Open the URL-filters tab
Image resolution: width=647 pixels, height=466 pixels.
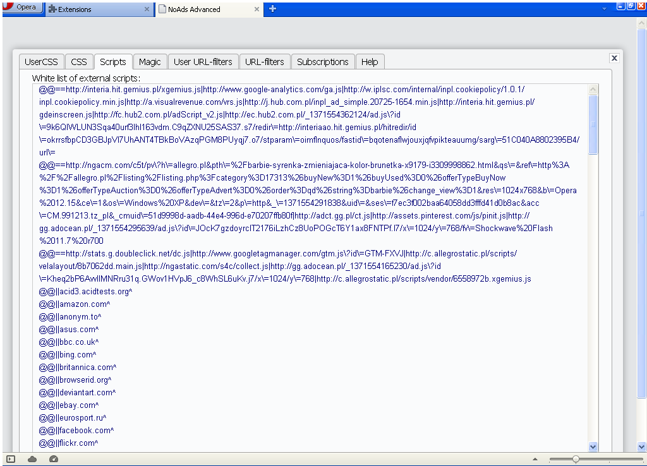coord(265,62)
